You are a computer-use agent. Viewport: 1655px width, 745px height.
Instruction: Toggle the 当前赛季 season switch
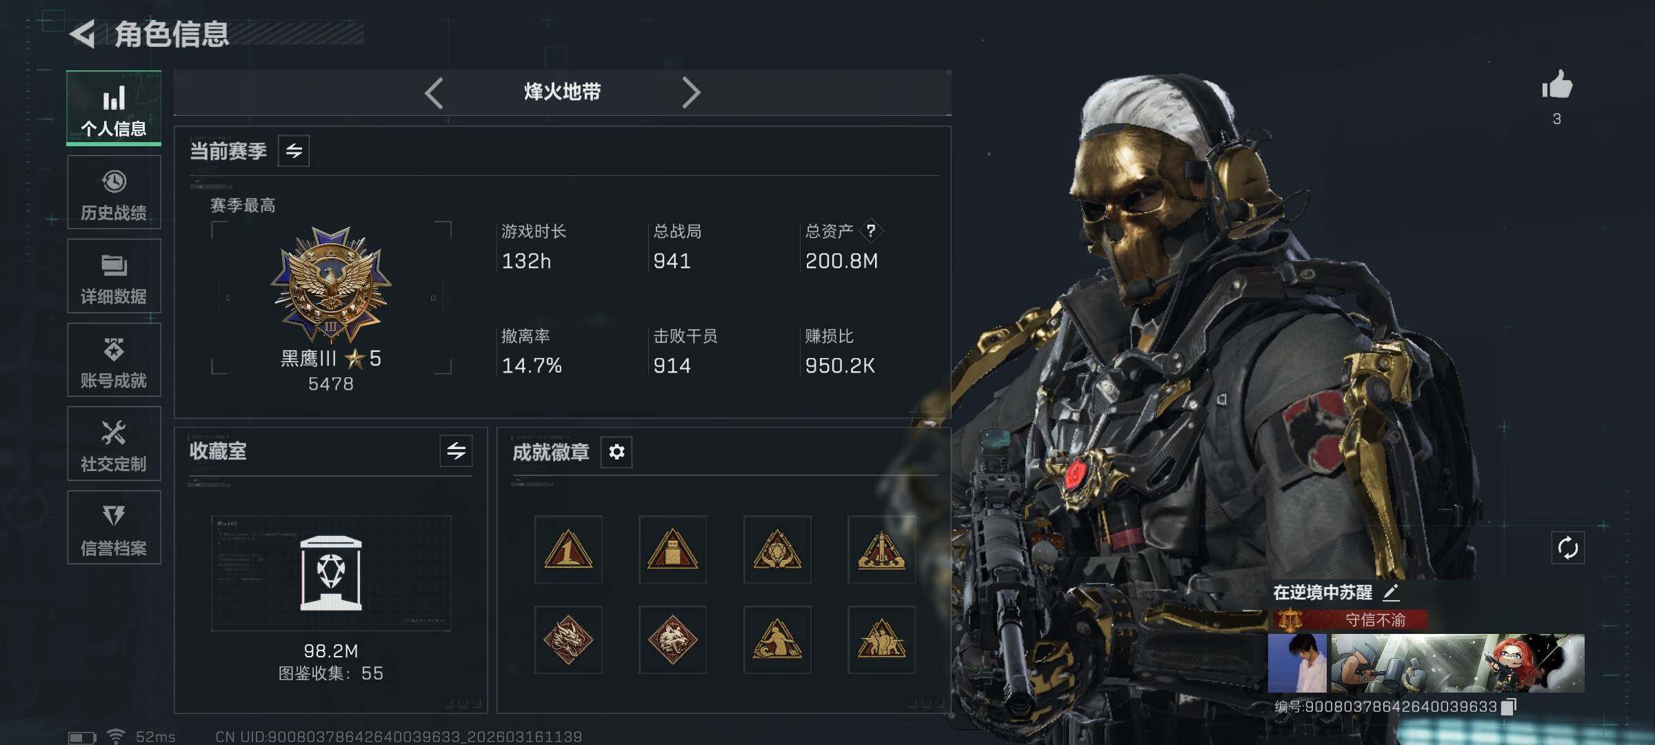(294, 151)
